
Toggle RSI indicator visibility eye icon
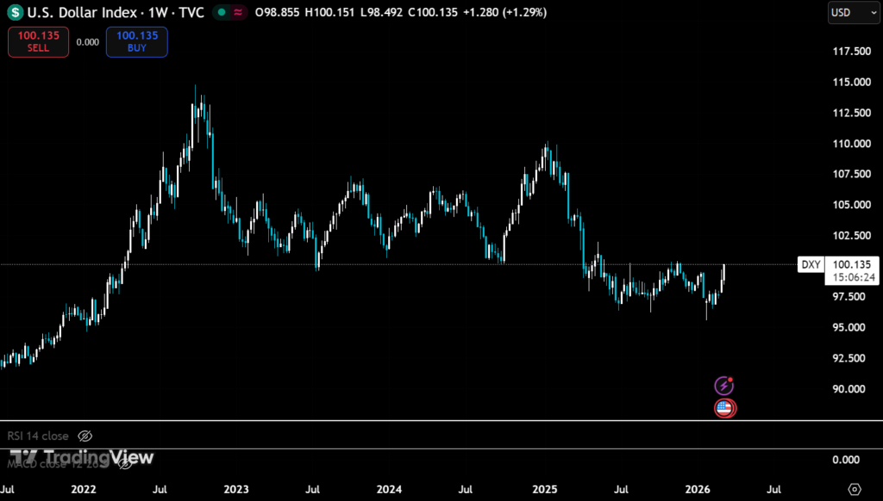pos(85,436)
